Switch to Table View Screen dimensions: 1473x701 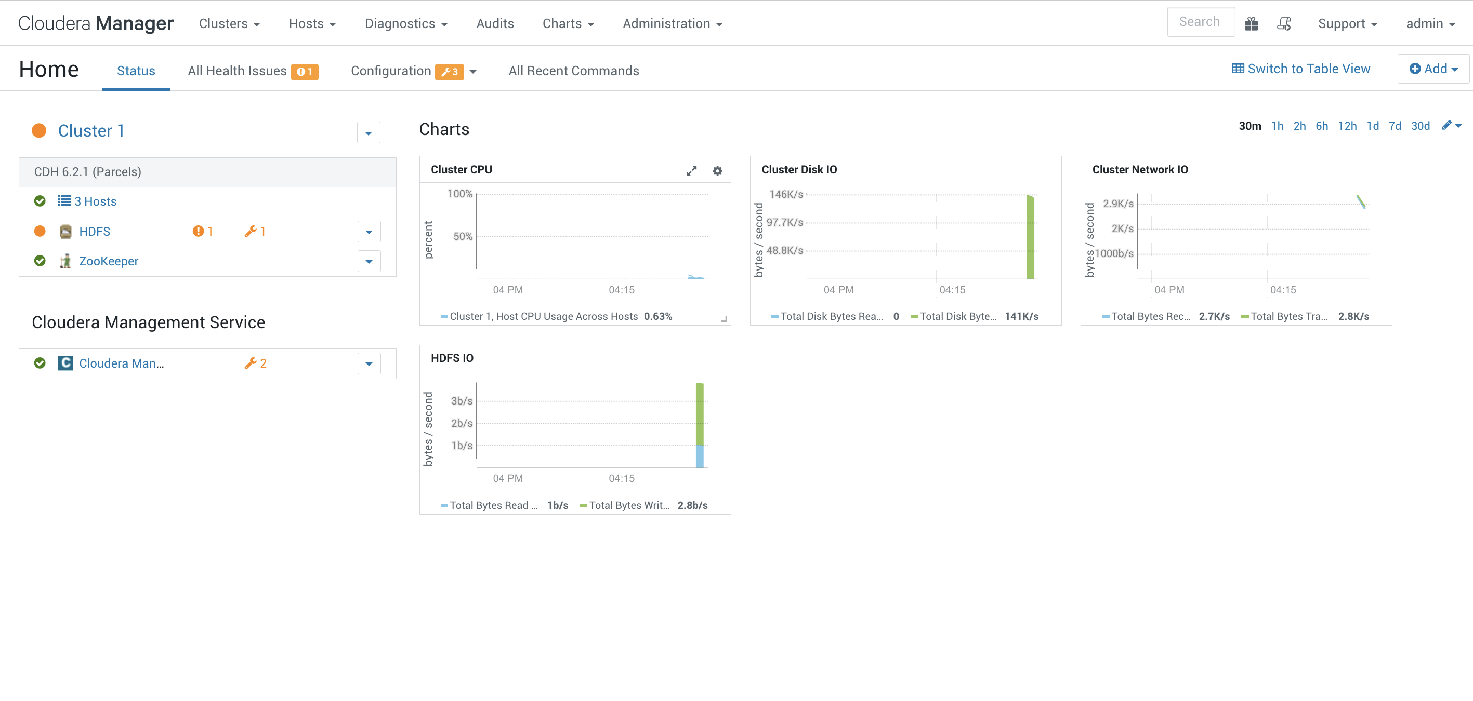coord(1301,69)
